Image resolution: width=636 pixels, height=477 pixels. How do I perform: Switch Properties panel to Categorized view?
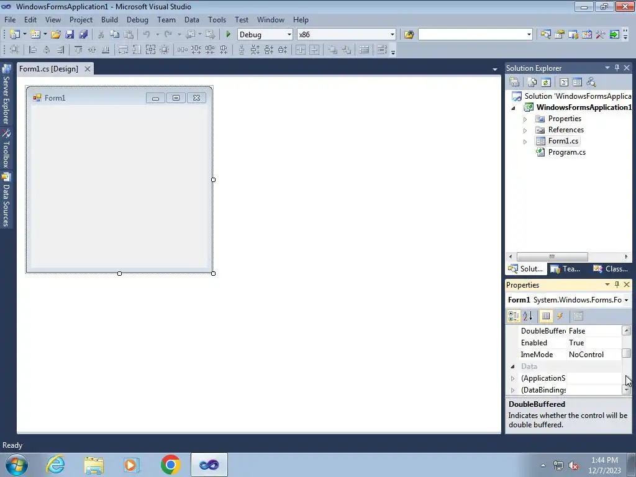[x=514, y=316]
